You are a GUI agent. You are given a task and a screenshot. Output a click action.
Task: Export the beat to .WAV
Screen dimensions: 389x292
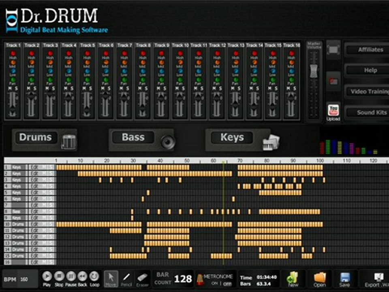click(377, 279)
